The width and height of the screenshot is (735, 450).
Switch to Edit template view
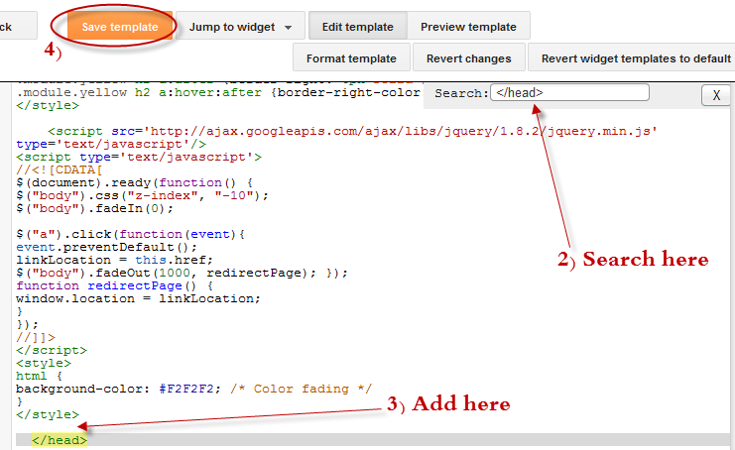tap(358, 27)
